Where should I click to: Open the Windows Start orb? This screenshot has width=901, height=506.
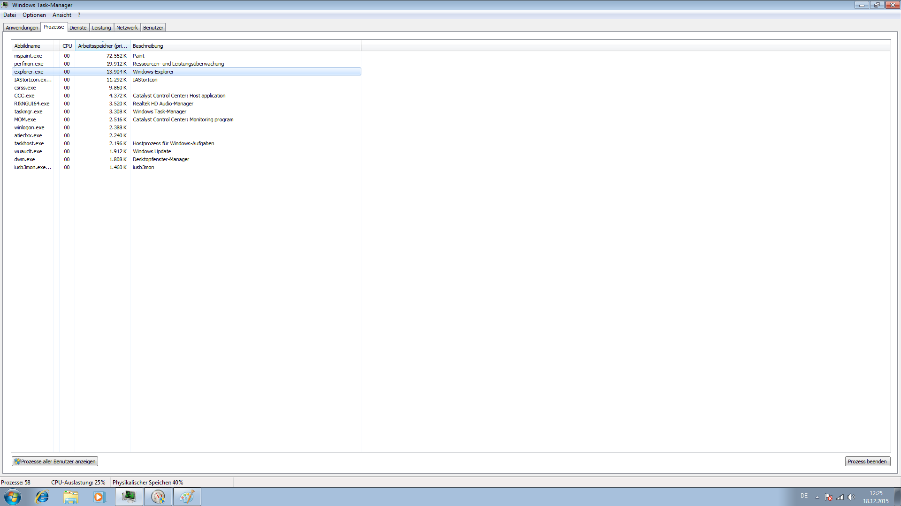tap(13, 497)
